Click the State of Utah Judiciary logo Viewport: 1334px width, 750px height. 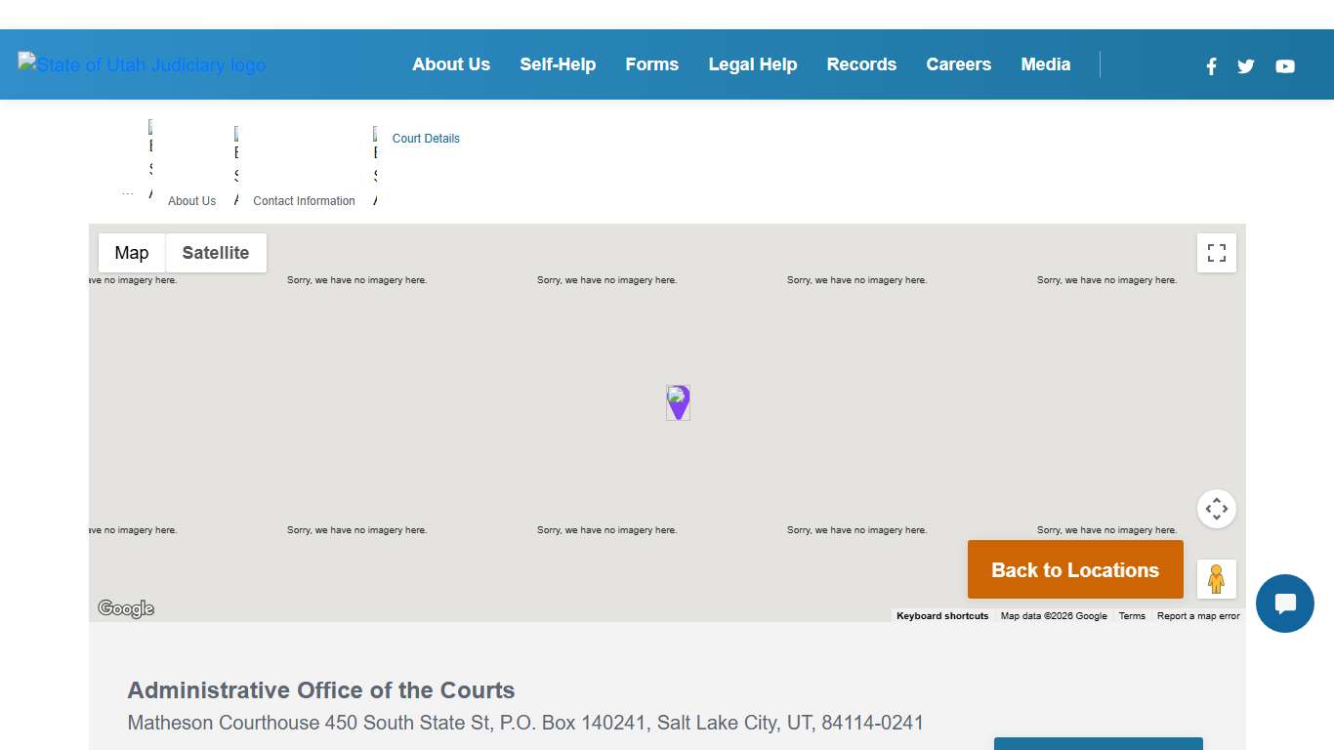[x=142, y=64]
